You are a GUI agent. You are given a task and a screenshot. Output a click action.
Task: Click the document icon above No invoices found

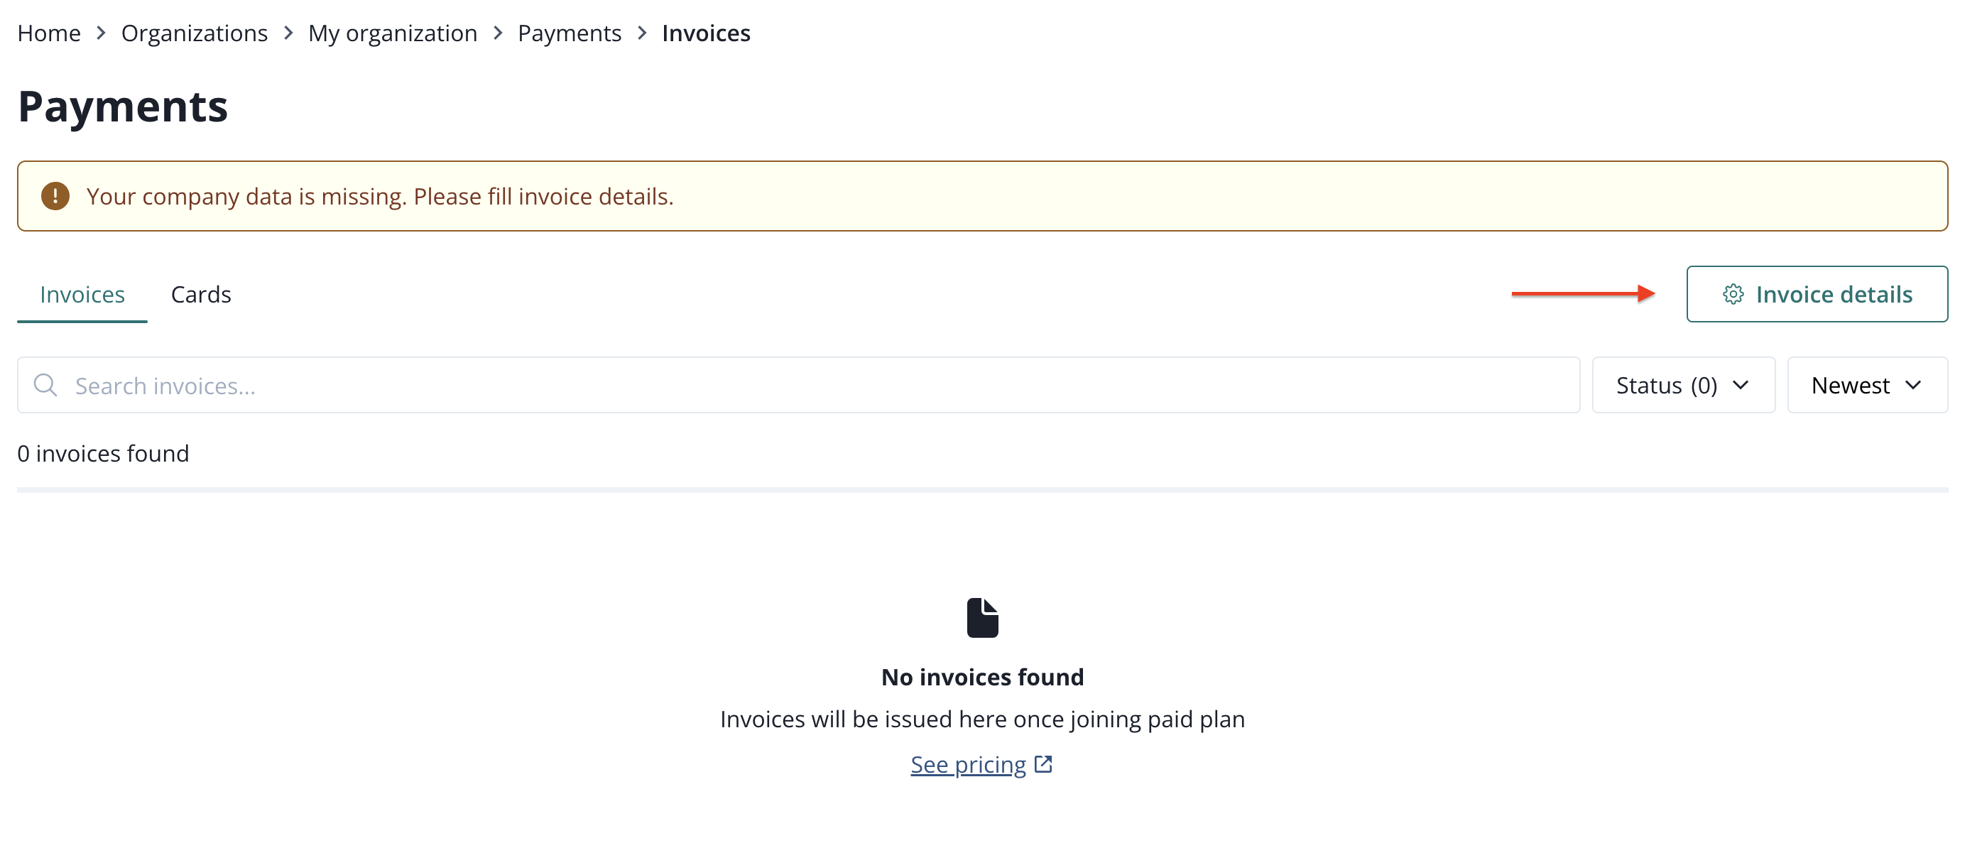tap(982, 617)
